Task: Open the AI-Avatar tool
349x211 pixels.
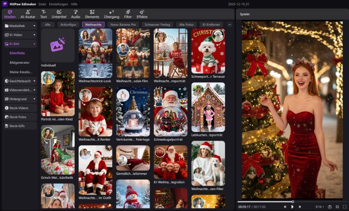Action: [x=28, y=14]
